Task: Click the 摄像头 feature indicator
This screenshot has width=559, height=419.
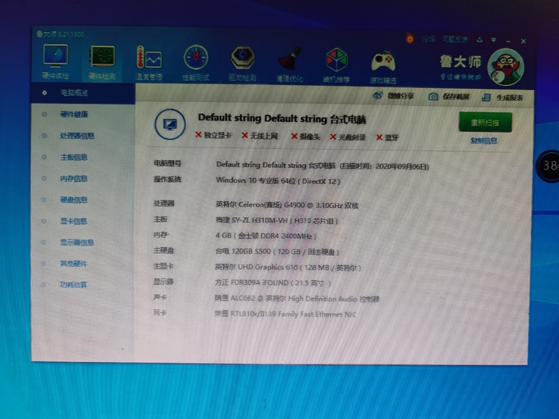Action: click(306, 137)
